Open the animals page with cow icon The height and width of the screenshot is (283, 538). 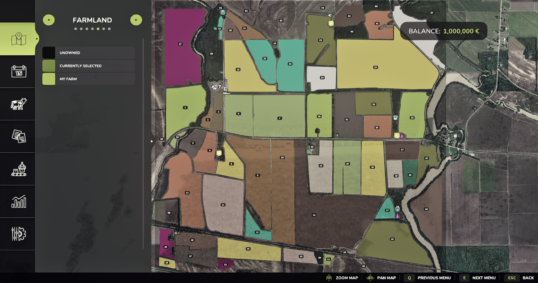tap(18, 104)
